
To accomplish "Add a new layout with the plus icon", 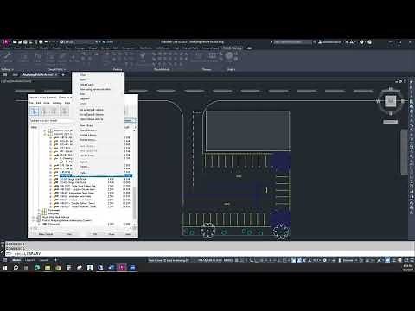I will pos(56,260).
